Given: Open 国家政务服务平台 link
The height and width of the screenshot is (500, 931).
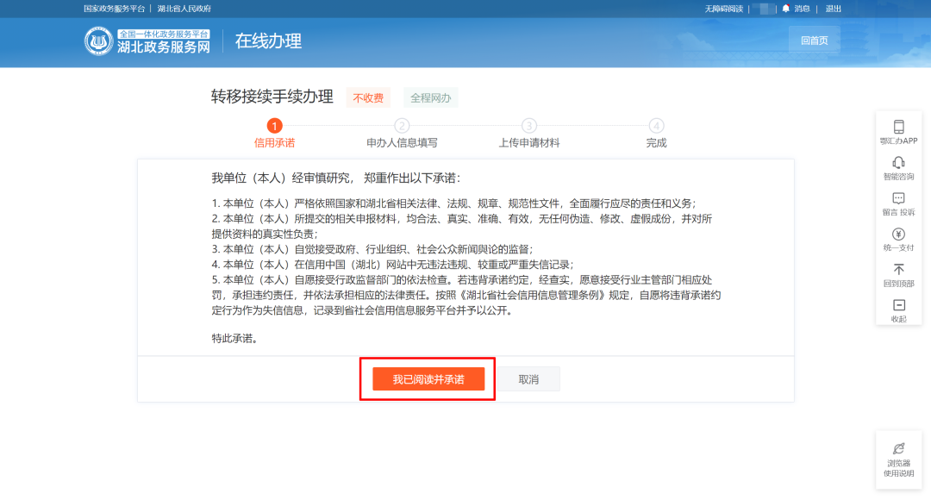Looking at the screenshot, I should (x=115, y=9).
